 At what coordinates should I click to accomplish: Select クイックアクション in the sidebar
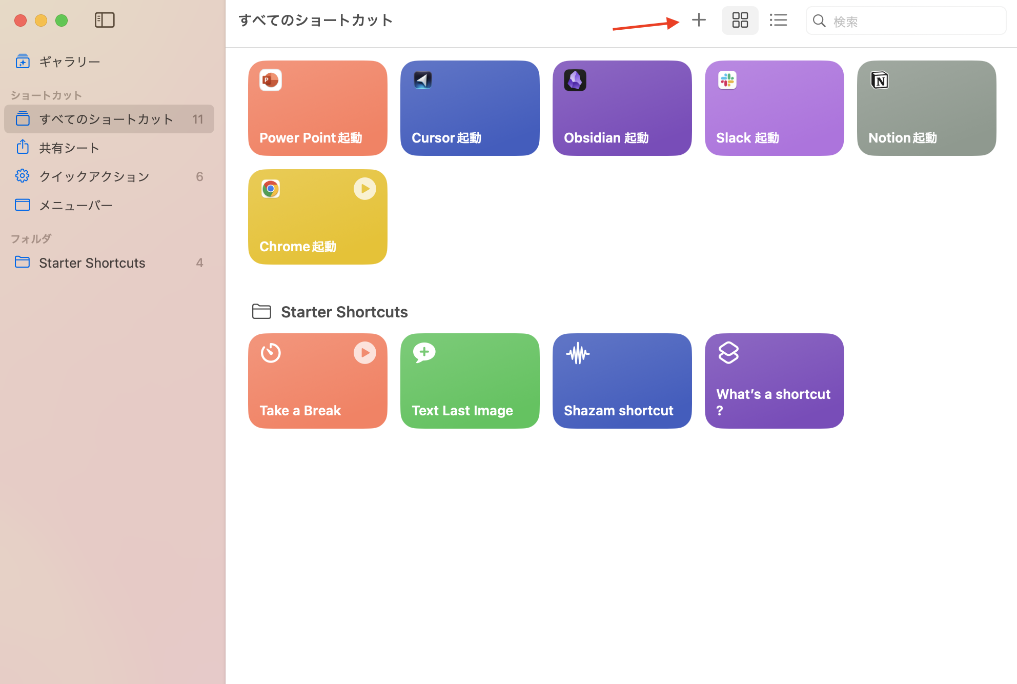(x=94, y=176)
